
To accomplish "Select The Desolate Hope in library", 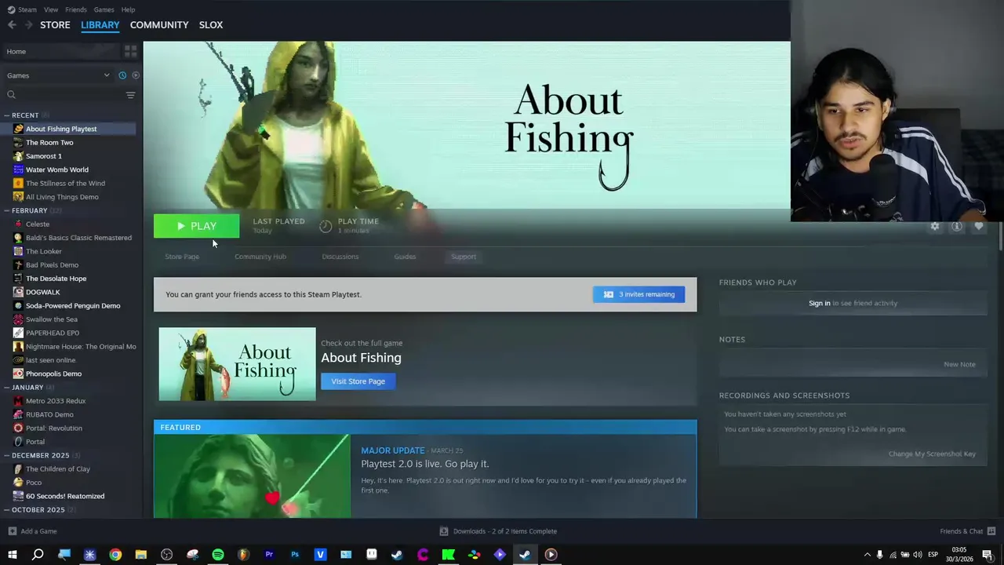I will (x=56, y=279).
